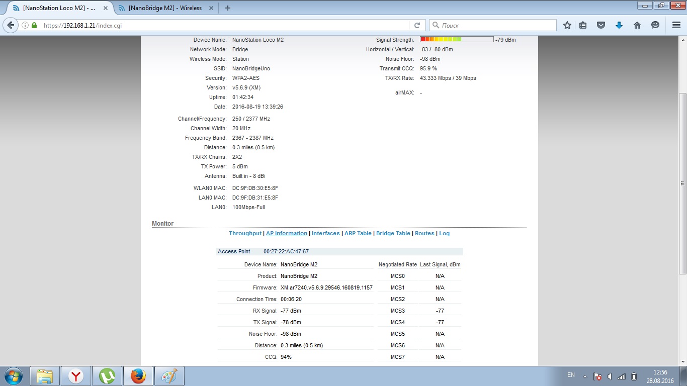Go to the Home page icon
This screenshot has width=687, height=386.
(637, 25)
